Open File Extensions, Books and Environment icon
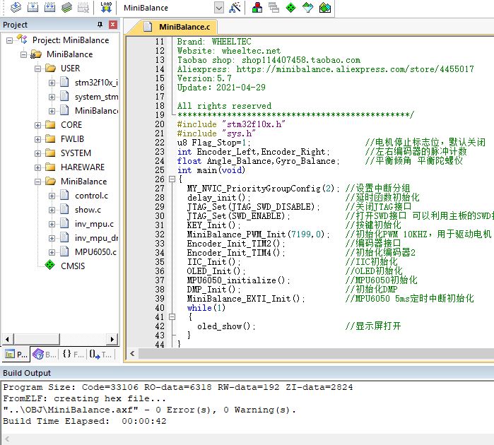The height and width of the screenshot is (445, 494). click(x=257, y=8)
